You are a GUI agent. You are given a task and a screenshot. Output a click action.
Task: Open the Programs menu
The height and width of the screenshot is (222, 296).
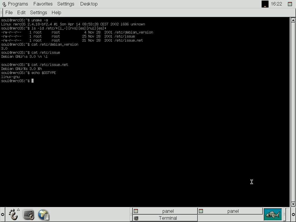coord(18,4)
